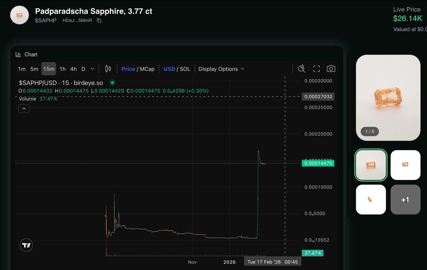This screenshot has width=427, height=270.
Task: Collapse the OHLC legend with caret arrow
Action: (x=24, y=108)
